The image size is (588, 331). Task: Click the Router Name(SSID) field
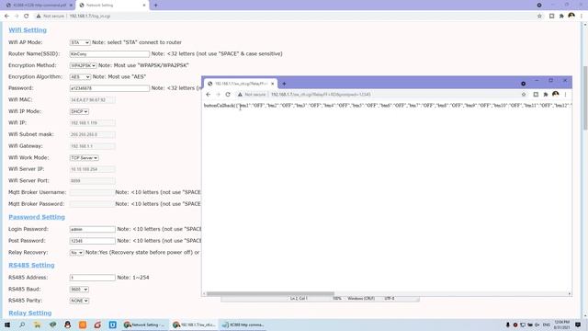pyautogui.click(x=109, y=54)
